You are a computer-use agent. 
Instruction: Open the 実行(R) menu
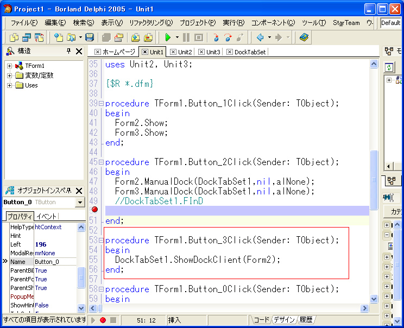233,23
